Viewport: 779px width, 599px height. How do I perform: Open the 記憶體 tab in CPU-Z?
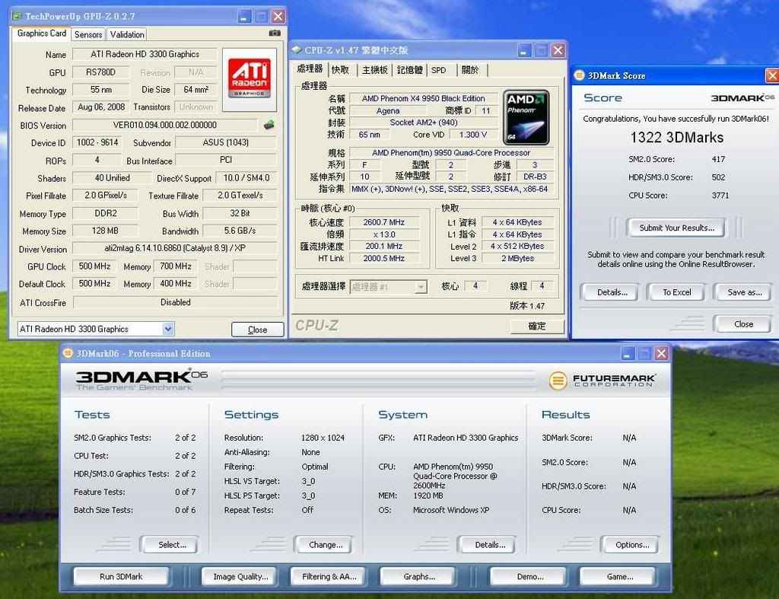[x=410, y=70]
